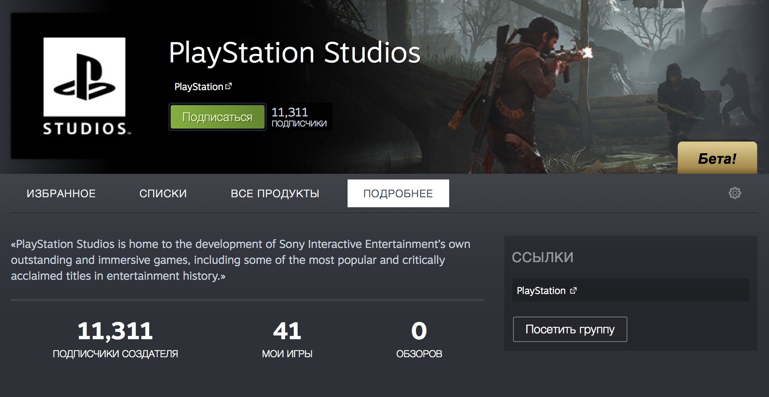Click the 11,311 ПОДПИСЧИКИ СОЗДАТЕЛЯ stat
The width and height of the screenshot is (769, 397).
115,339
